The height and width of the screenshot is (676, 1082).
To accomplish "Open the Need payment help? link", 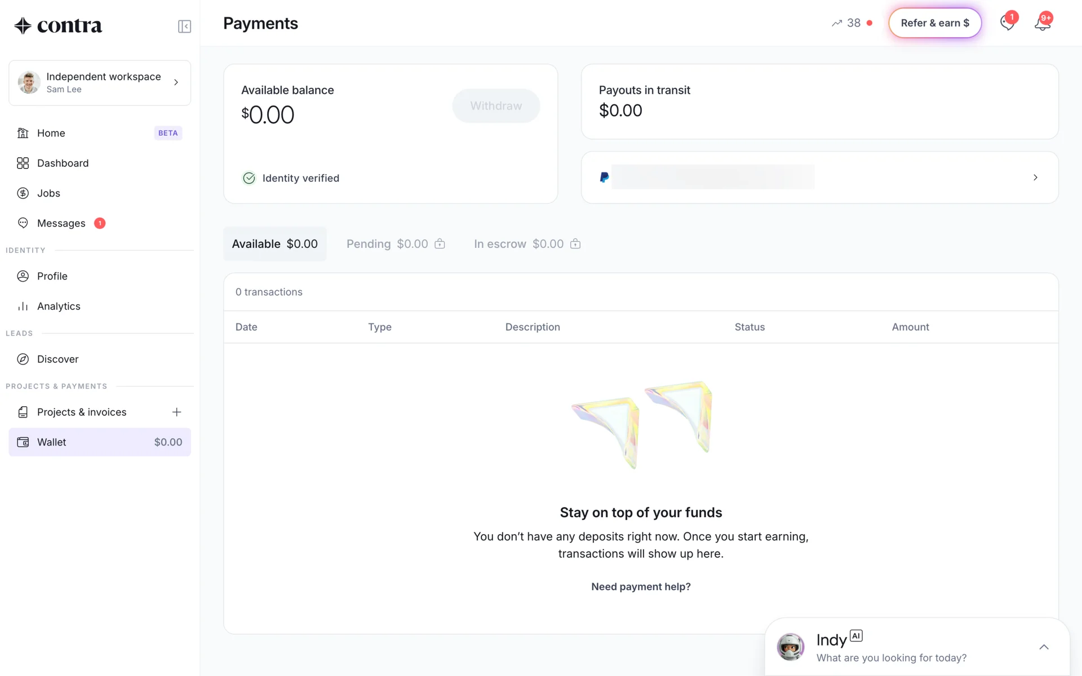I will [x=641, y=587].
